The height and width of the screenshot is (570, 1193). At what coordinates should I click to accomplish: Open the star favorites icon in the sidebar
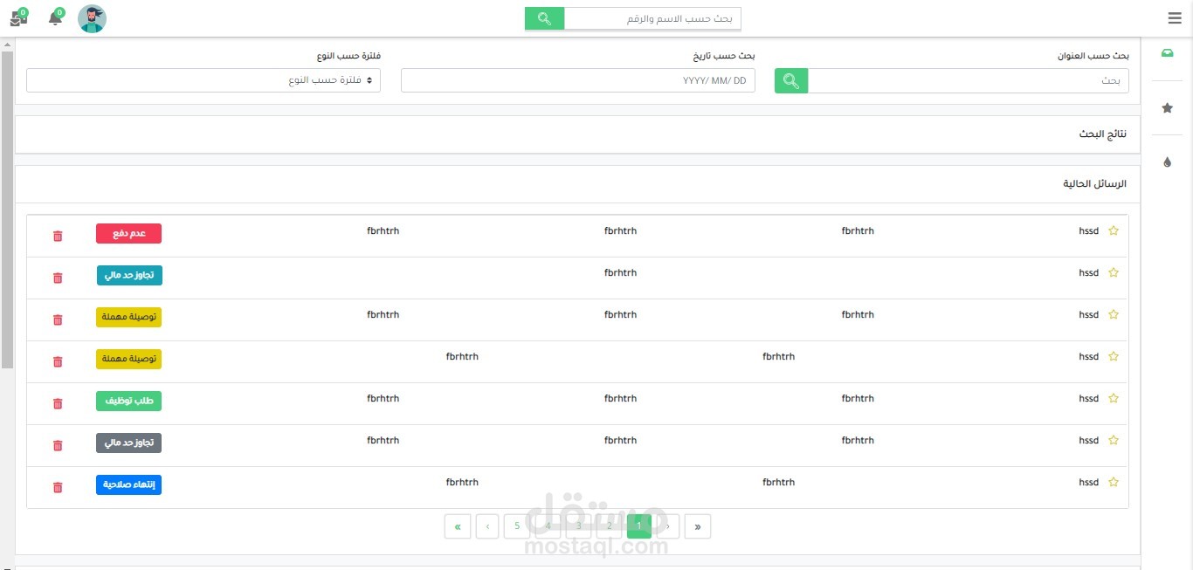(x=1167, y=108)
